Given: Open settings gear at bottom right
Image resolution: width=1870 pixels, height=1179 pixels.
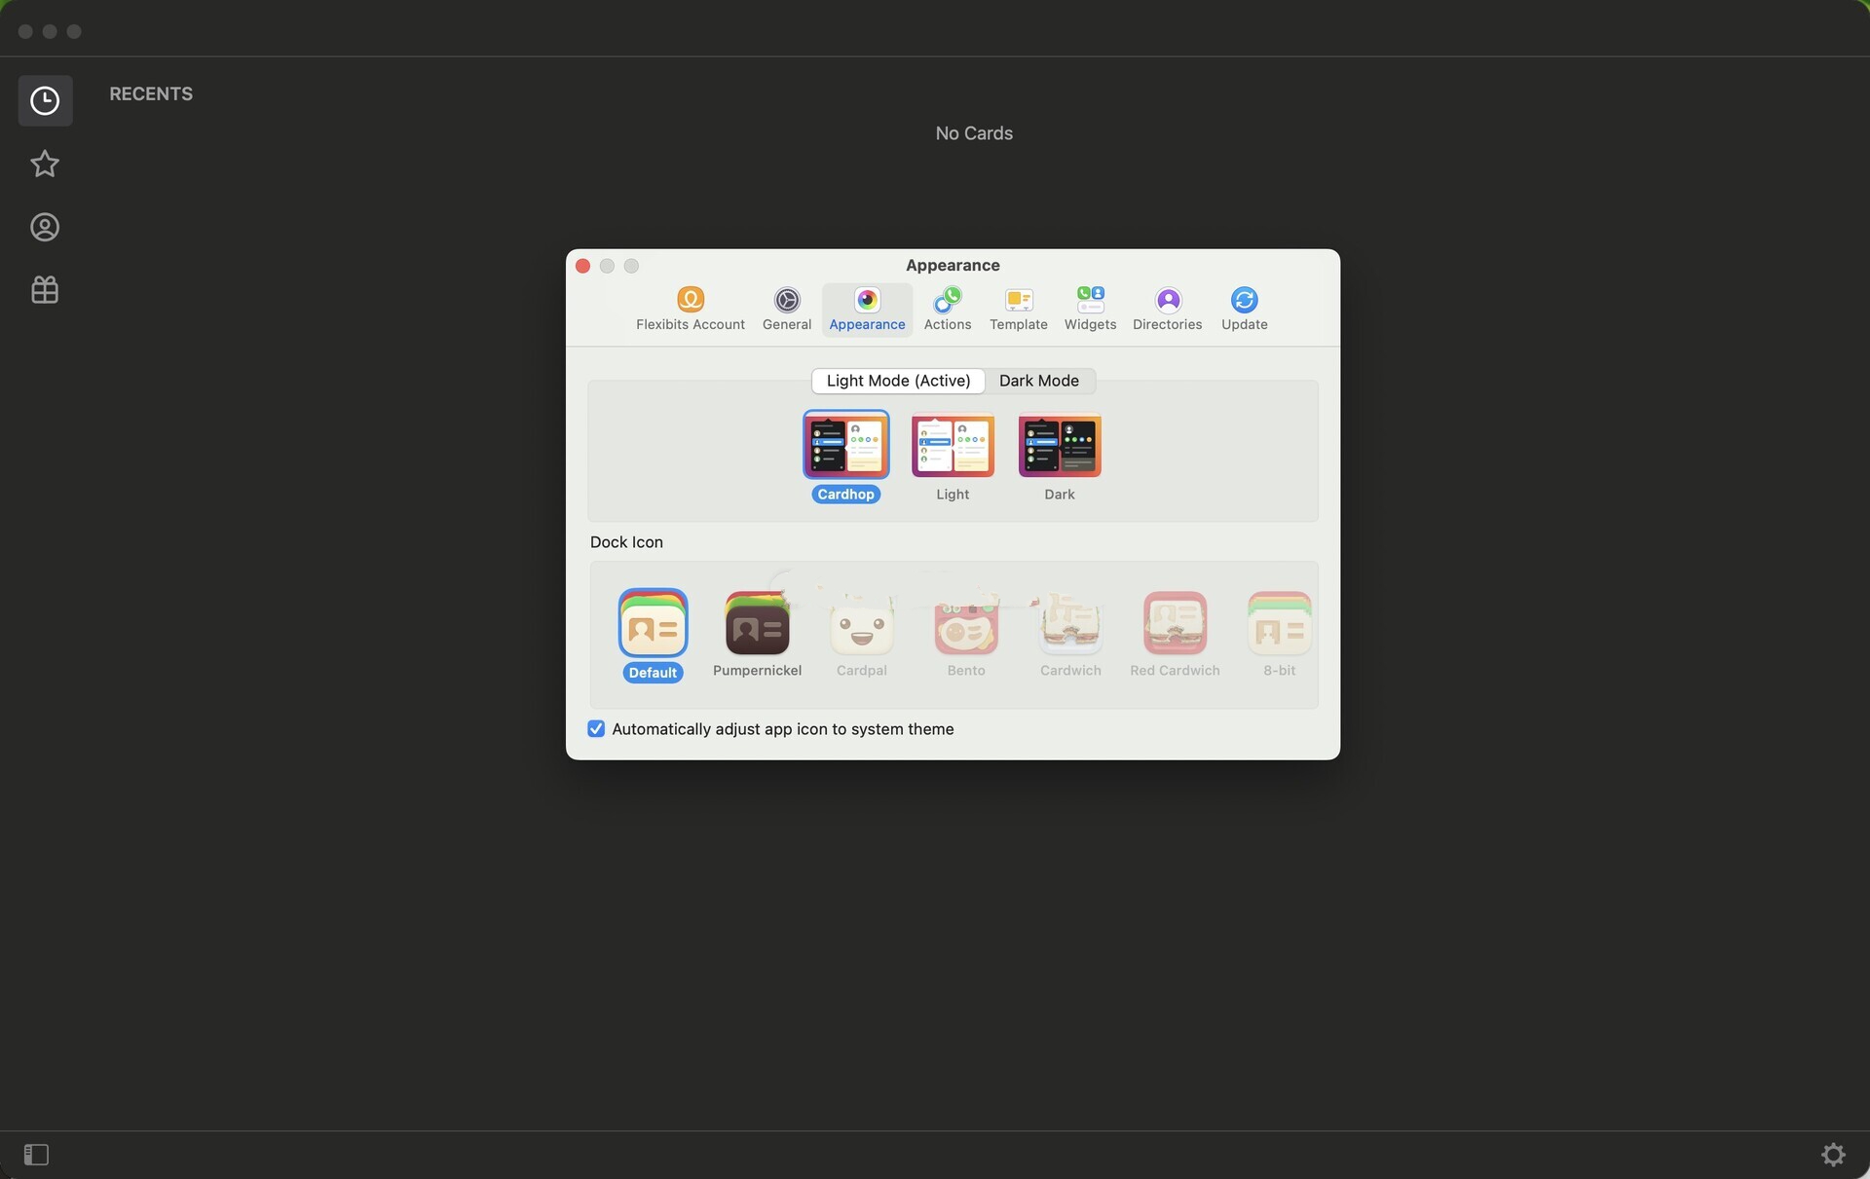Looking at the screenshot, I should click(1833, 1155).
